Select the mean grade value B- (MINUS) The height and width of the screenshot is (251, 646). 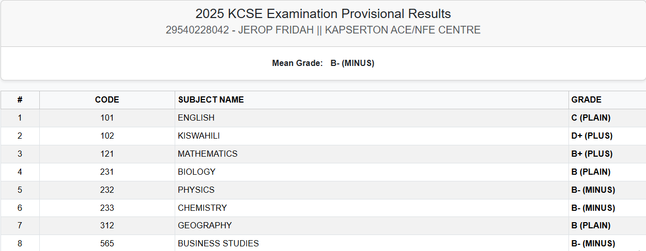point(352,63)
